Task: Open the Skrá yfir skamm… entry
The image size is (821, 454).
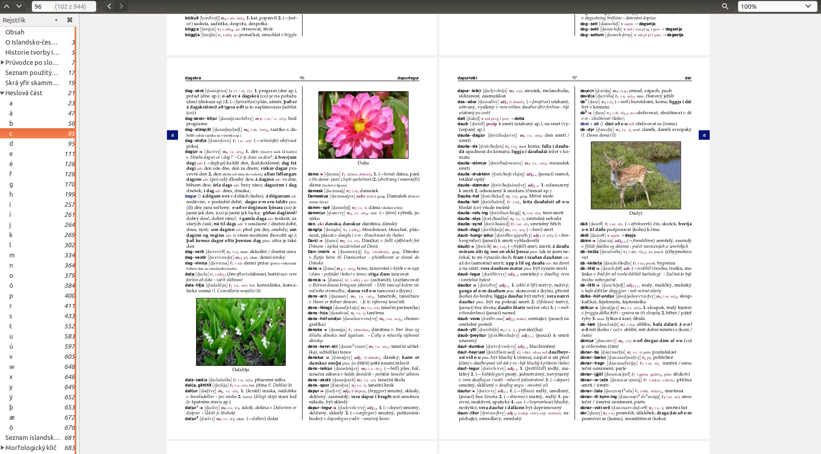Action: (38, 83)
